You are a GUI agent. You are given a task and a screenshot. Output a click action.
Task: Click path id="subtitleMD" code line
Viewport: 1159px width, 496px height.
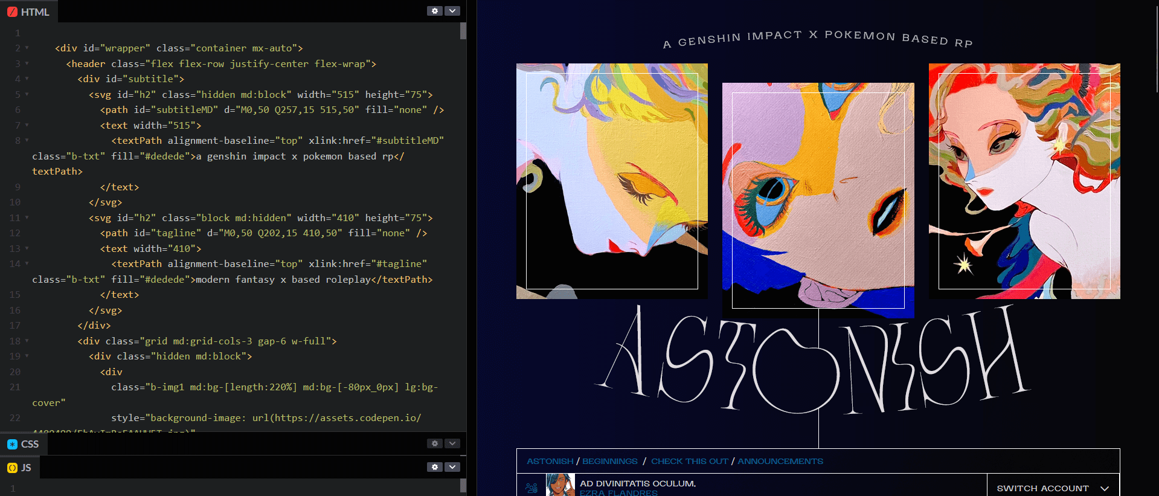click(272, 109)
